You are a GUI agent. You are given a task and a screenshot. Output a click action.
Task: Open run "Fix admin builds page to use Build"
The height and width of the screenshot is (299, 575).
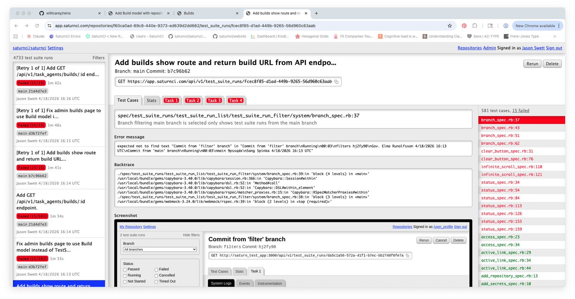tap(59, 258)
